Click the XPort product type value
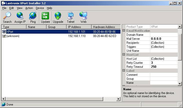This screenshot has width=183, height=108. (x=154, y=27)
